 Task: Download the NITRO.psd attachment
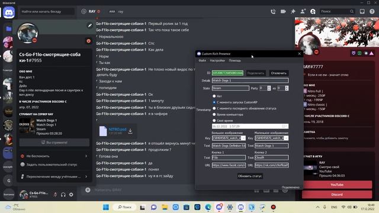[130, 131]
